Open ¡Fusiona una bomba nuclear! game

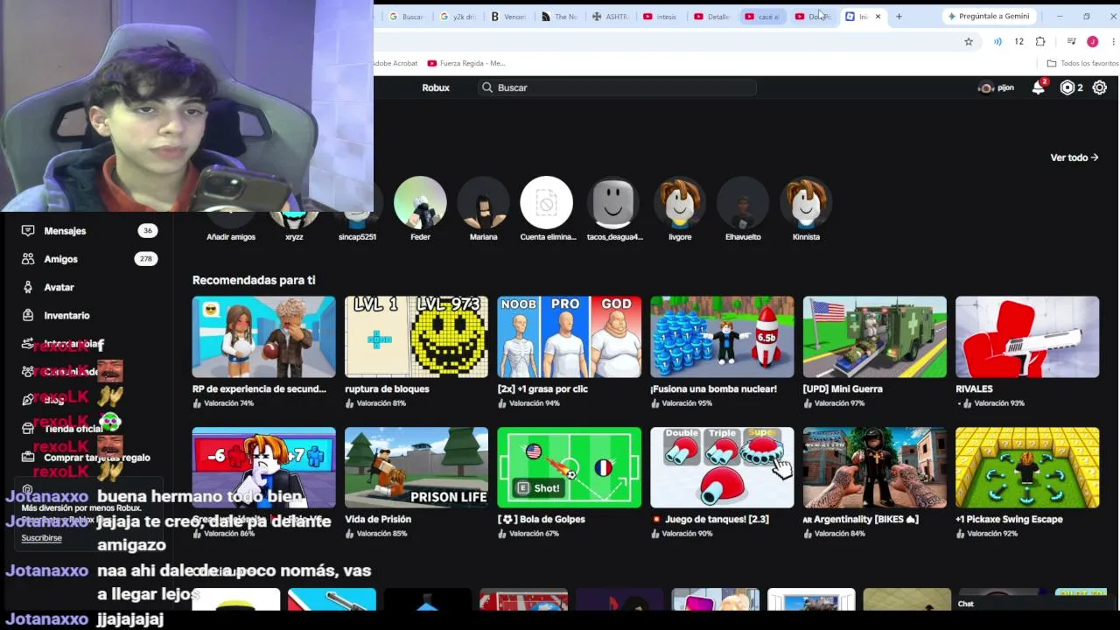tap(722, 337)
